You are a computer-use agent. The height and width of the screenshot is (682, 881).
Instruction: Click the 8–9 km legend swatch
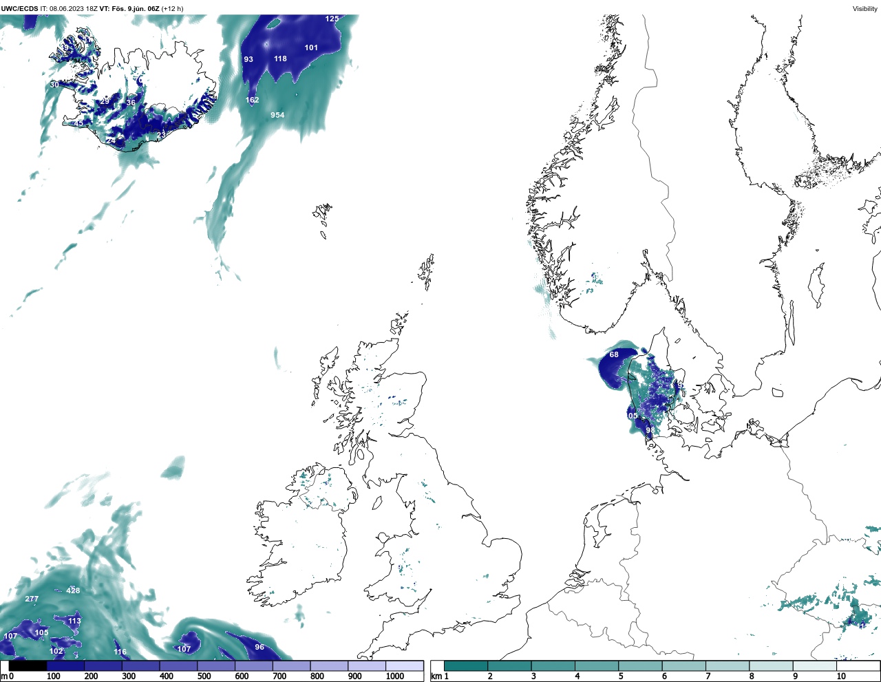coord(771,666)
